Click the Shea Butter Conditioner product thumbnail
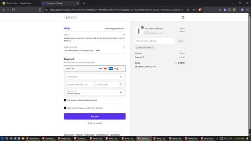251x141 pixels. (139, 31)
